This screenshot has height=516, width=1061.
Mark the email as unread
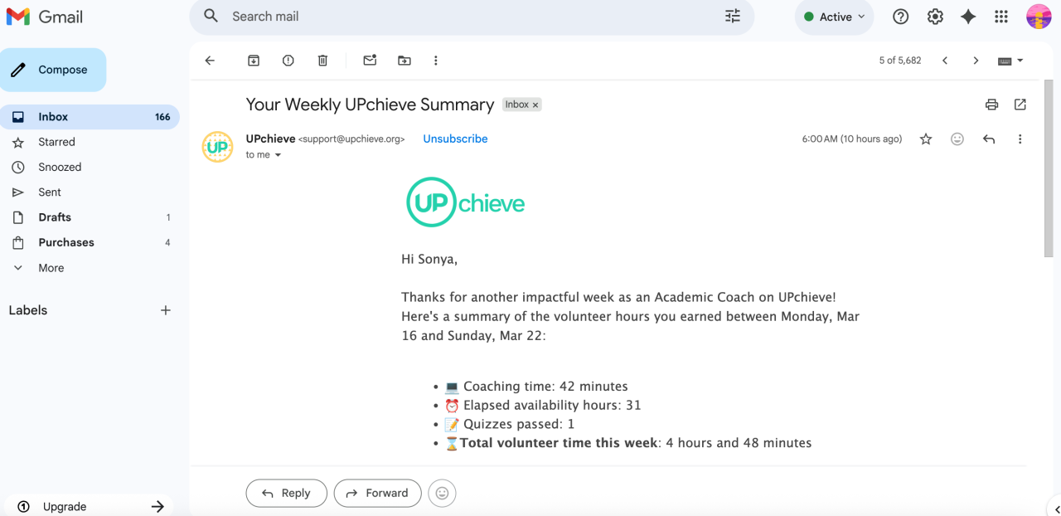pyautogui.click(x=370, y=61)
